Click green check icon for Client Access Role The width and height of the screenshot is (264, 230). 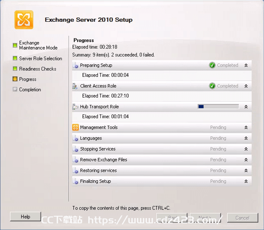[x=212, y=86]
